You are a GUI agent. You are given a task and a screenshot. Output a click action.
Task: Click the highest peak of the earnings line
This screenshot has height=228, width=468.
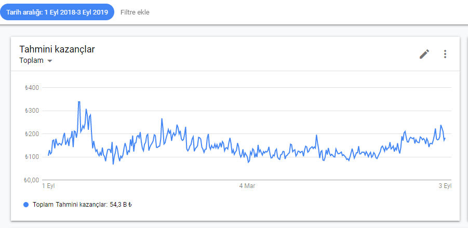79,102
